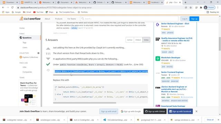Open the Chrome three-dot menu

click(218, 8)
